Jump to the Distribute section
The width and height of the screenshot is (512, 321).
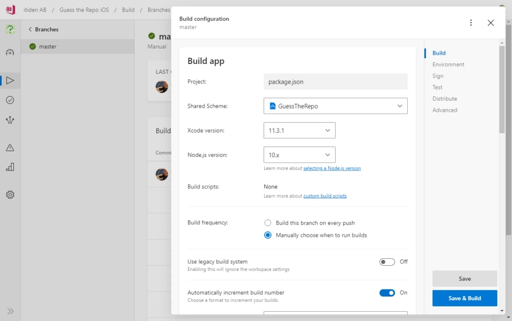click(x=445, y=99)
